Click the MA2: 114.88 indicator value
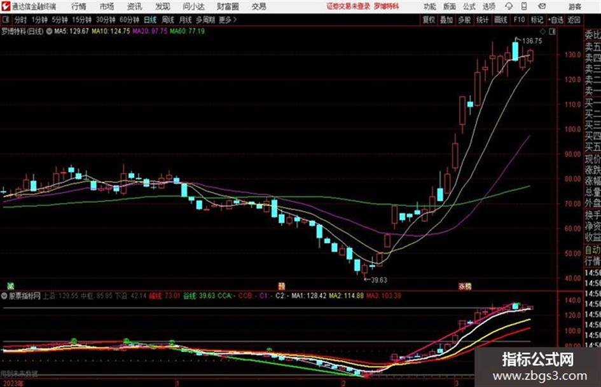This screenshot has width=601, height=387. pos(347,295)
